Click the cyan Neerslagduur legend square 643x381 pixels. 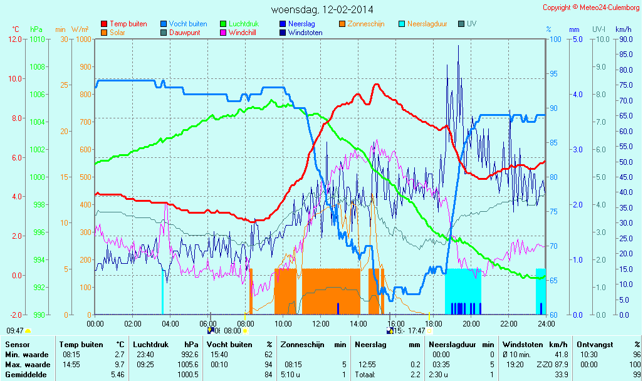pyautogui.click(x=402, y=24)
